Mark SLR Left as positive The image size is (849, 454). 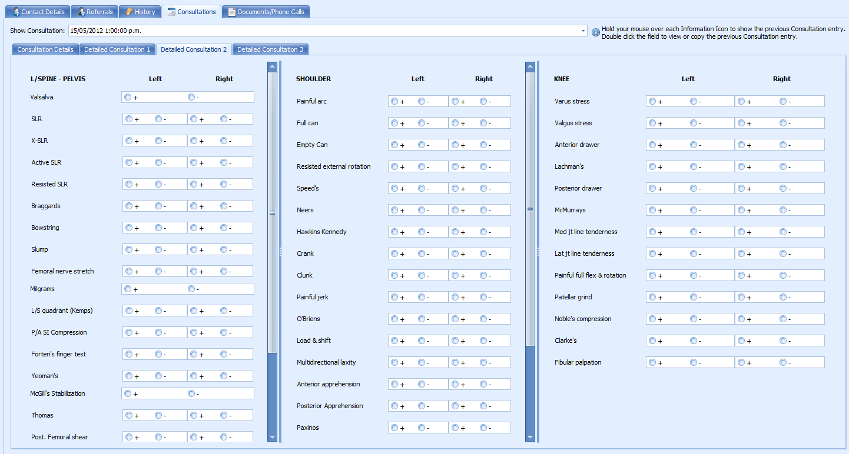pos(129,119)
